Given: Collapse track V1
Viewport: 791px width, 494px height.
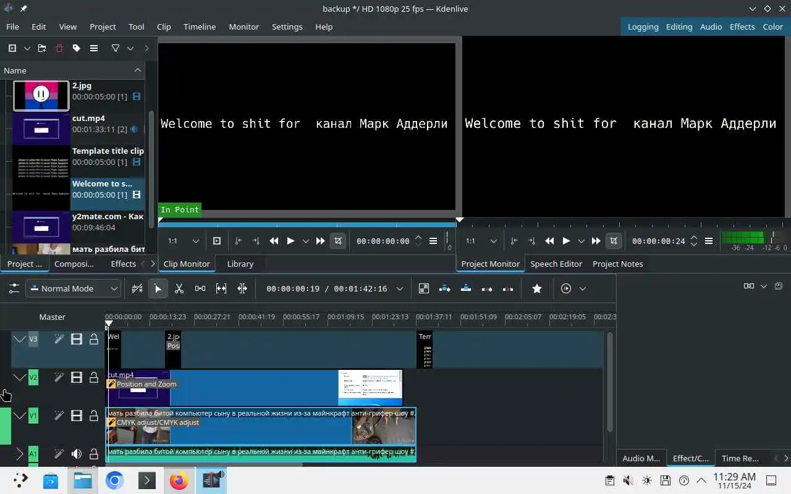Looking at the screenshot, I should [x=20, y=416].
